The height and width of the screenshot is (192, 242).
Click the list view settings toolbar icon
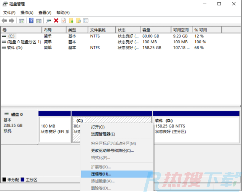point(86,21)
